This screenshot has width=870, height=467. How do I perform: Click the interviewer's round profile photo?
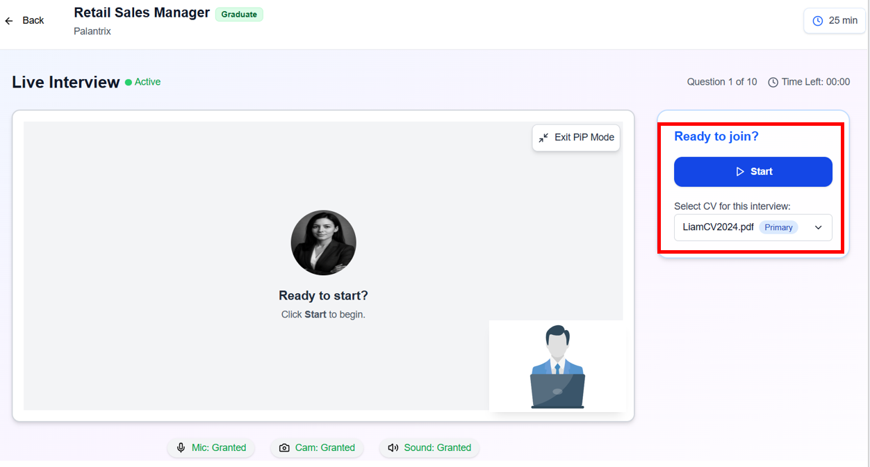coord(323,243)
